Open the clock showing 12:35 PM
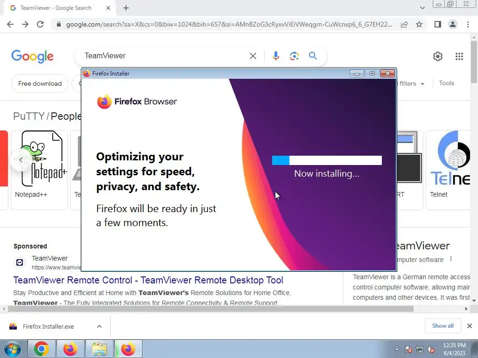This screenshot has width=478, height=358. coord(454,349)
